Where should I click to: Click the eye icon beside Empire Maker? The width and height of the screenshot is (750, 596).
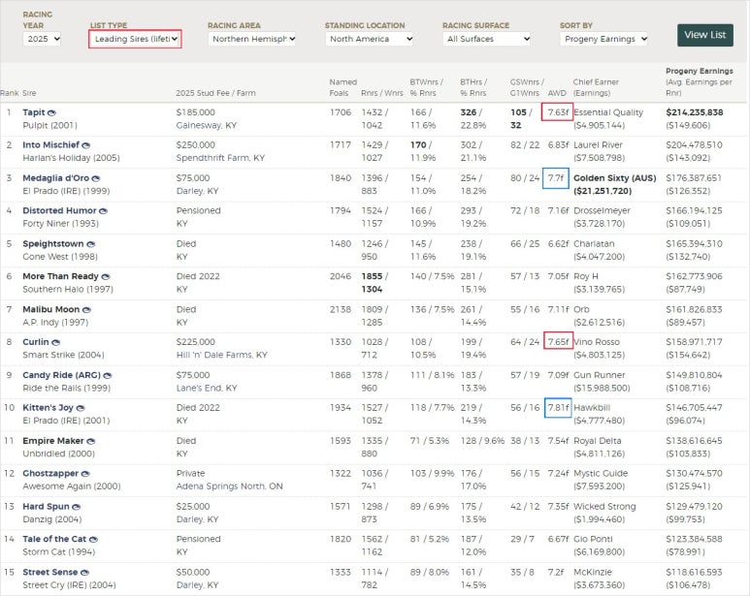91,441
